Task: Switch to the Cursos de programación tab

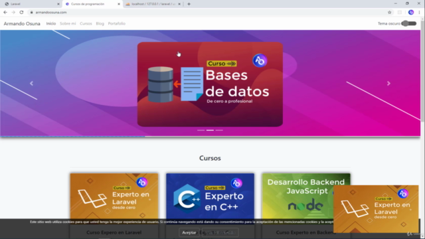Action: [92, 4]
